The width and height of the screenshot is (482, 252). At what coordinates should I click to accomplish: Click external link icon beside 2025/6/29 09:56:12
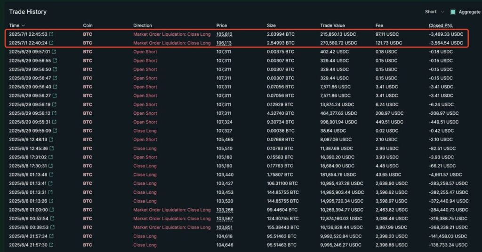point(54,113)
